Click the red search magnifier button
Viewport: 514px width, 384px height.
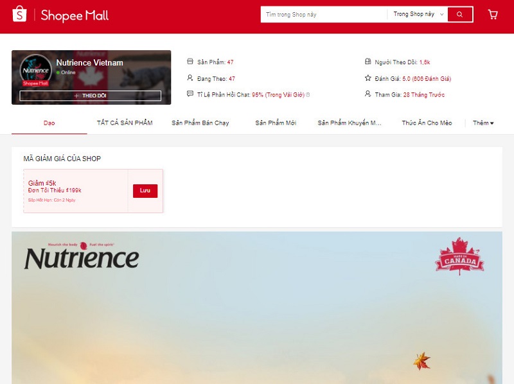click(459, 14)
